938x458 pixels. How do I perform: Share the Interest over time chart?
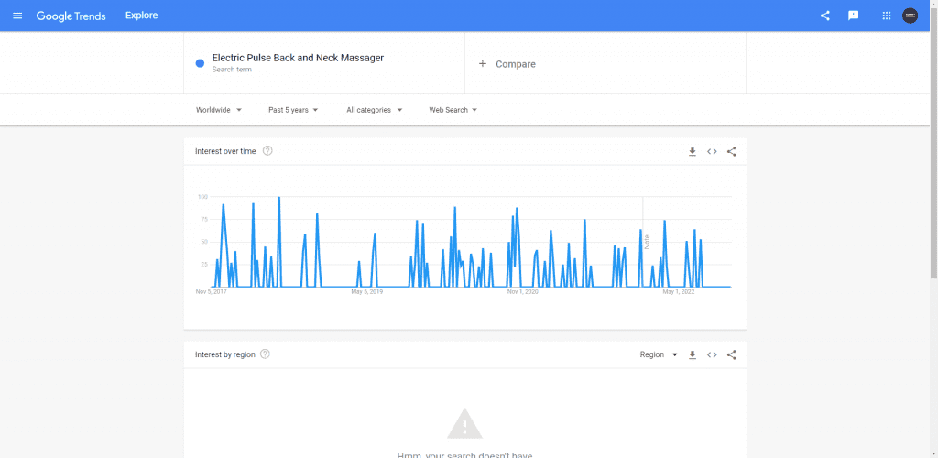tap(731, 151)
